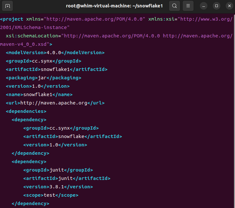Viewport: 235px width, 208px height.
Task: Click the modelVersion 4.0.0 line
Action: pyautogui.click(x=55, y=53)
